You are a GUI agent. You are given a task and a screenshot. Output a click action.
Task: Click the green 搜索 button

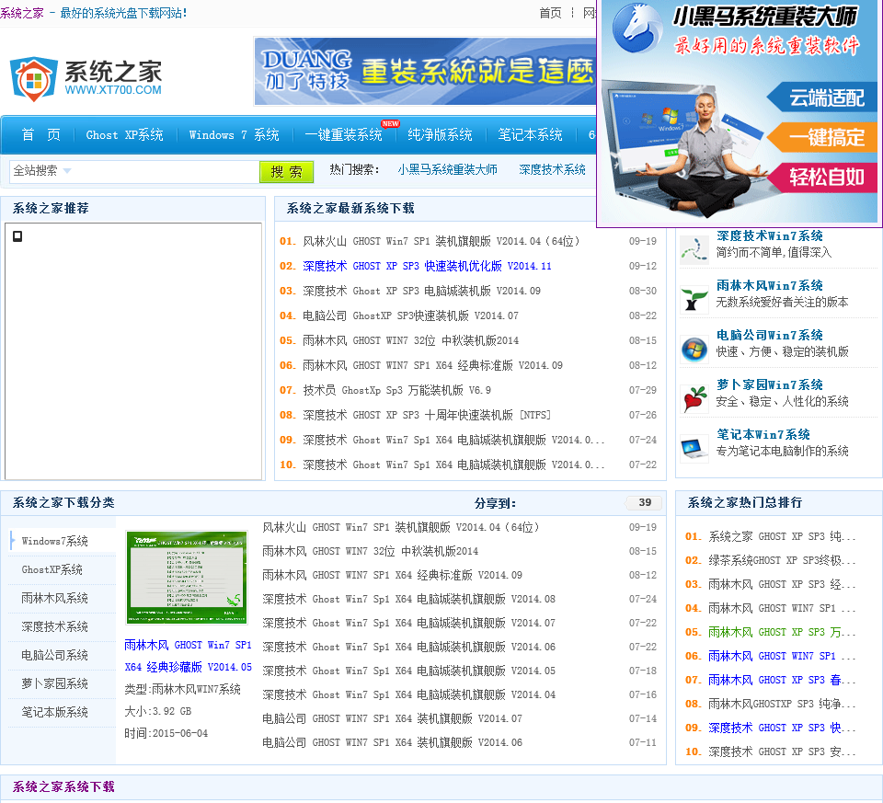[286, 172]
